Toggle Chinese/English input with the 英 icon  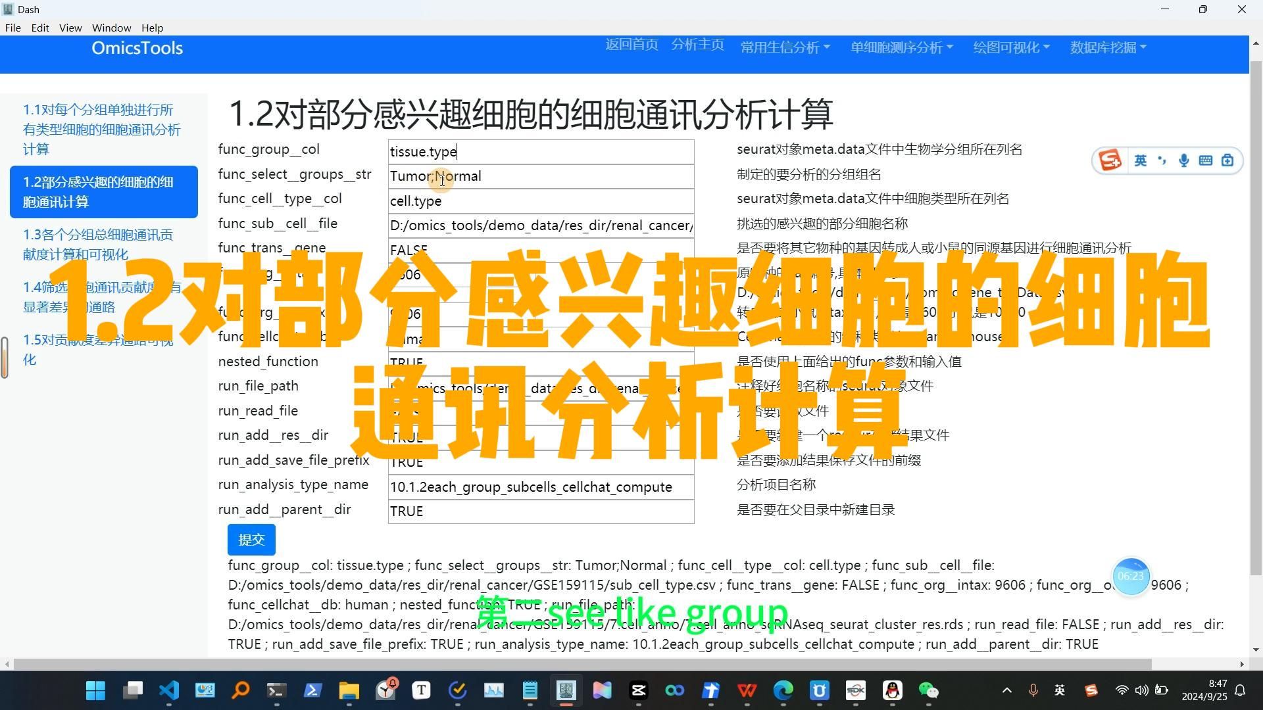[x=1141, y=160]
